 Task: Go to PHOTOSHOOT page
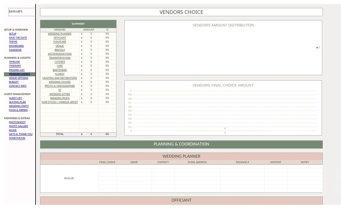(17, 122)
